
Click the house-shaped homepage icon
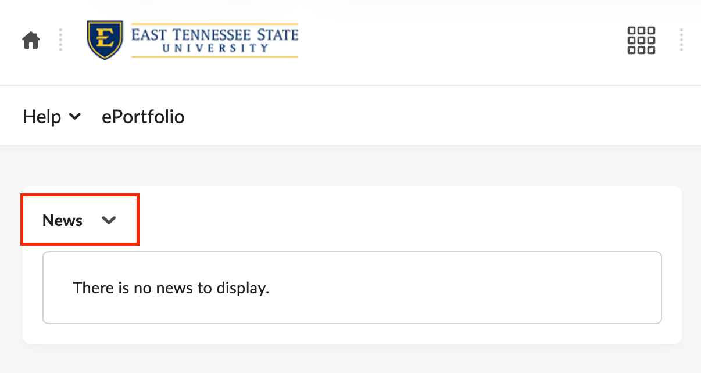pos(30,40)
